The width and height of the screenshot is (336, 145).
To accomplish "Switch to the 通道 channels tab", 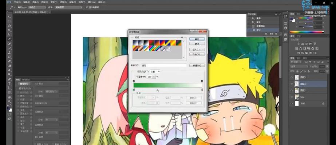I will 299,58.
